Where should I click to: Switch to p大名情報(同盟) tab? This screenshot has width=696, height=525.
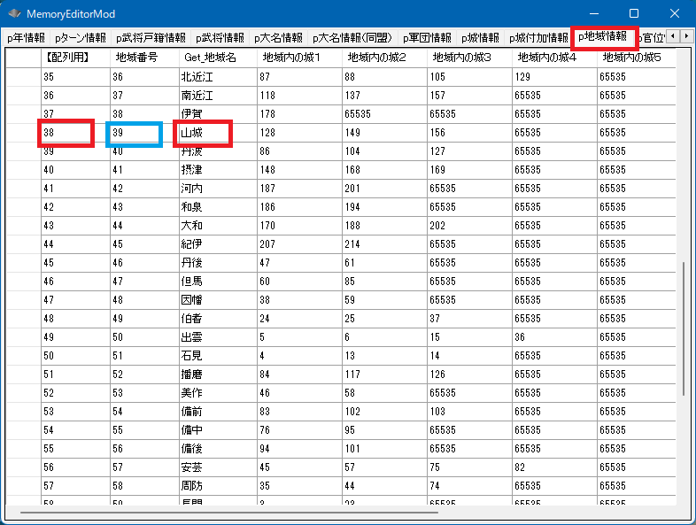[352, 38]
